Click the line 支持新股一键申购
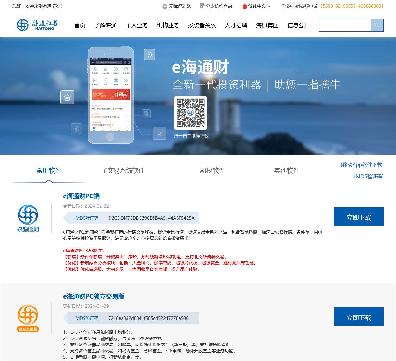The width and height of the screenshot is (396, 361). click(x=102, y=357)
